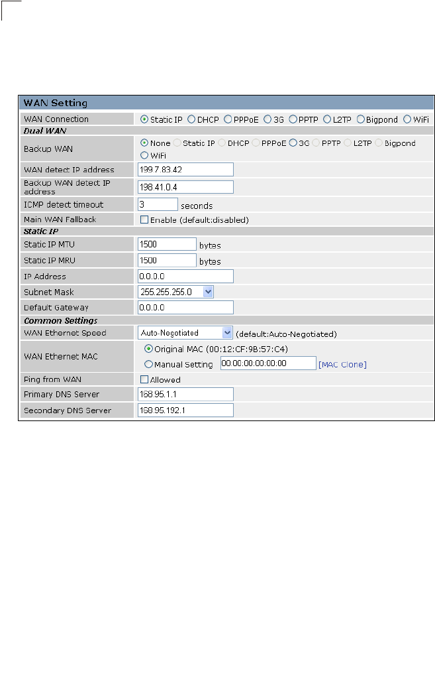Choose 3G as WAN Connection
This screenshot has height=699, width=435.
267,119
